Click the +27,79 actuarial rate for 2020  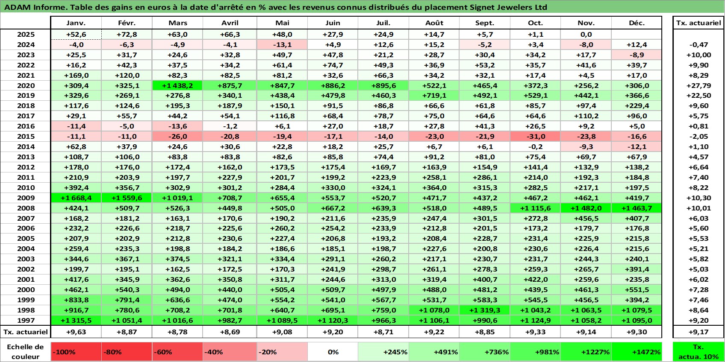[698, 85]
